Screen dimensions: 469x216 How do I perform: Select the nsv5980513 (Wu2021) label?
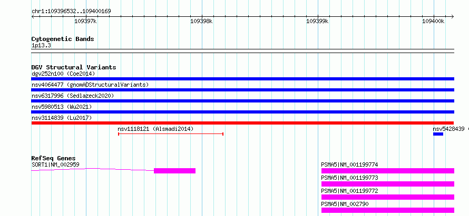(62, 107)
